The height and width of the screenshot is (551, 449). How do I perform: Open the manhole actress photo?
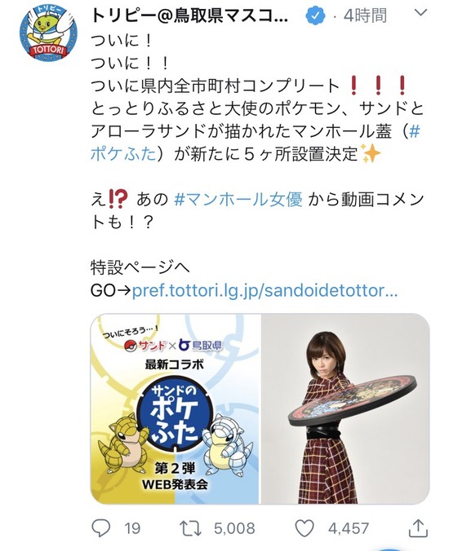coord(345,408)
